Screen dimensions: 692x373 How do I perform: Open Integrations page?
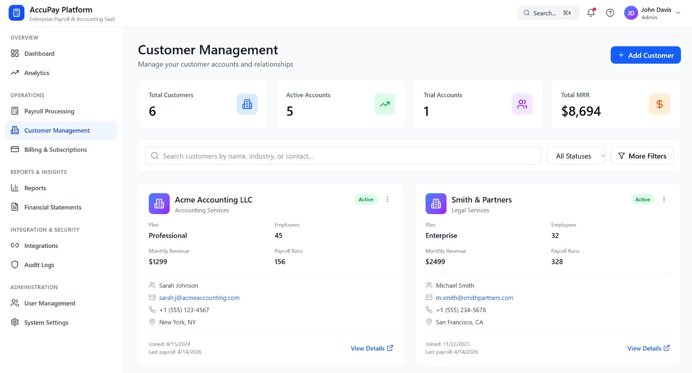point(61,245)
